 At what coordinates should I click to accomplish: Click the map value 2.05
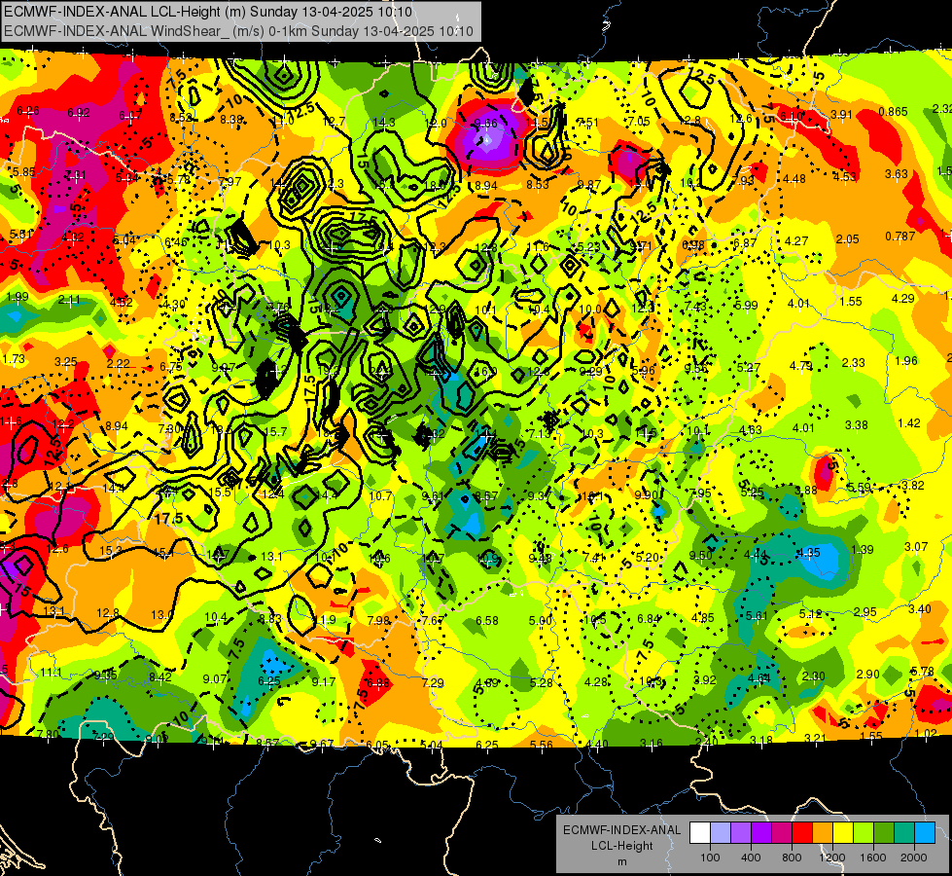(847, 238)
